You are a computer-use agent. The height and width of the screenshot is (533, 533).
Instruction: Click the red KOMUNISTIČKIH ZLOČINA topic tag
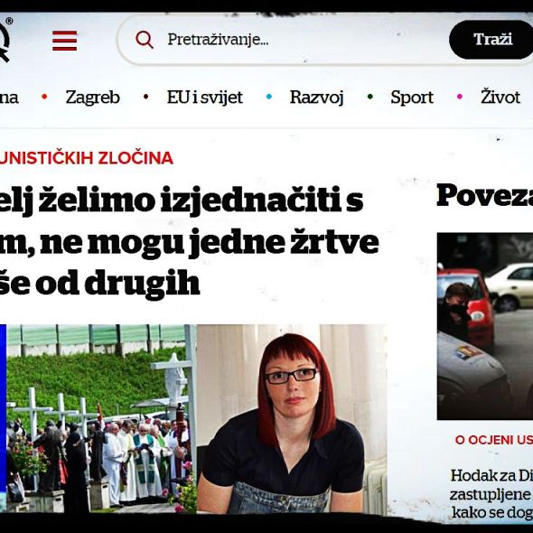coord(87,158)
